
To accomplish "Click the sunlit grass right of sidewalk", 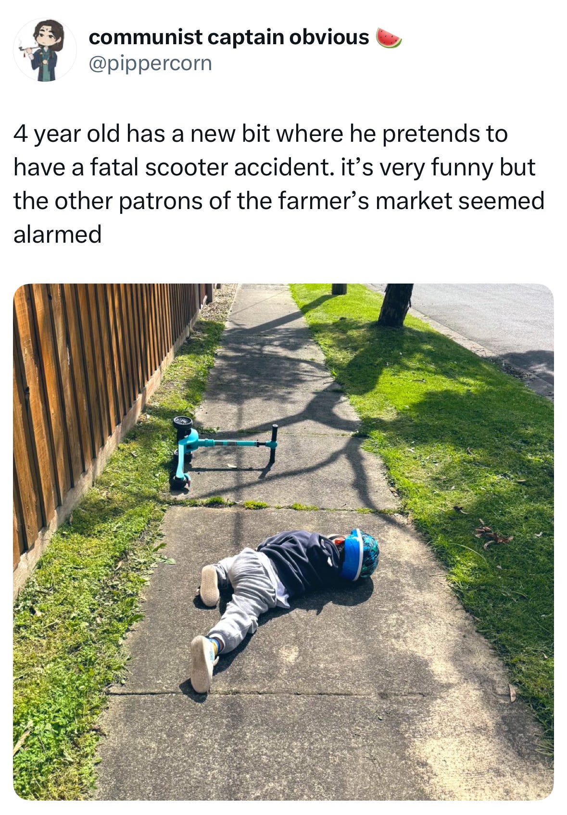I will [x=462, y=461].
